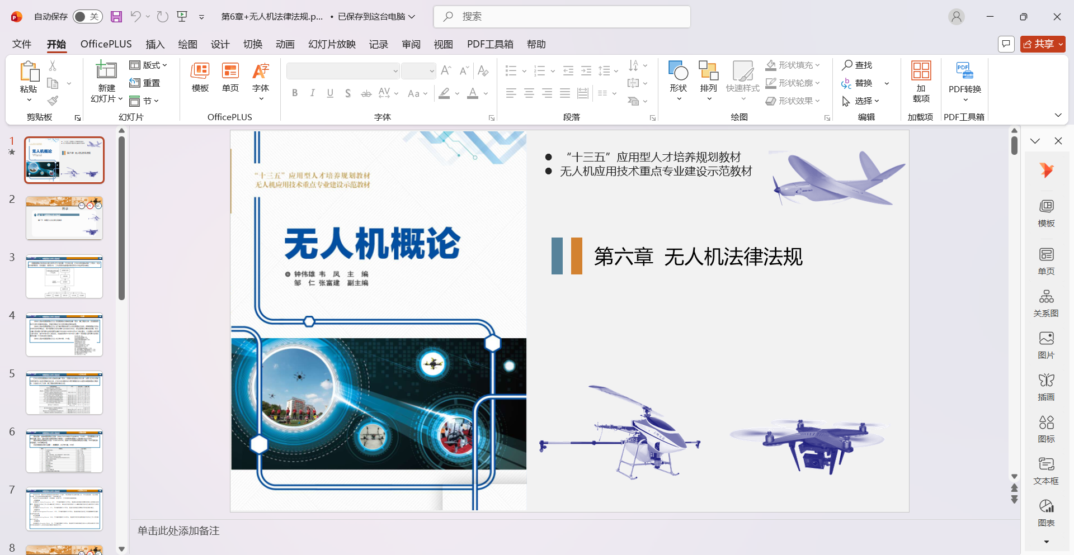Switch to the OfficePLUS tab

click(x=106, y=44)
